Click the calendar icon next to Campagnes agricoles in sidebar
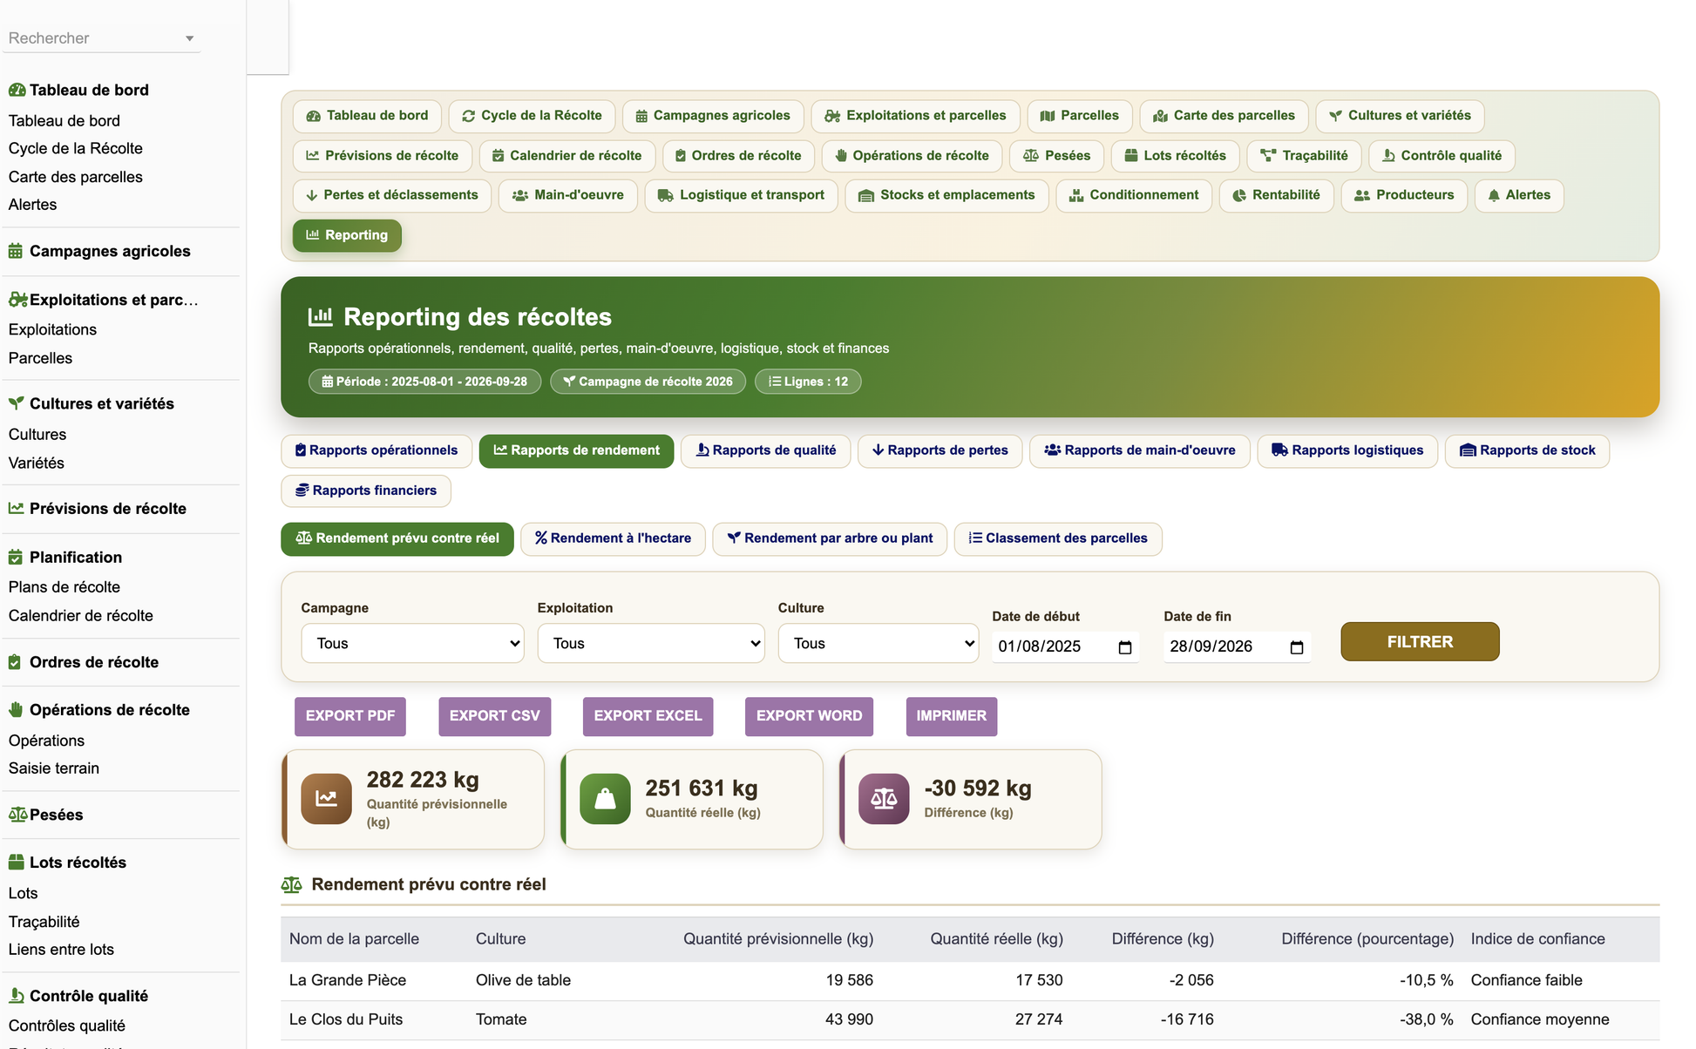Screen dimensions: 1696x1049 point(16,251)
